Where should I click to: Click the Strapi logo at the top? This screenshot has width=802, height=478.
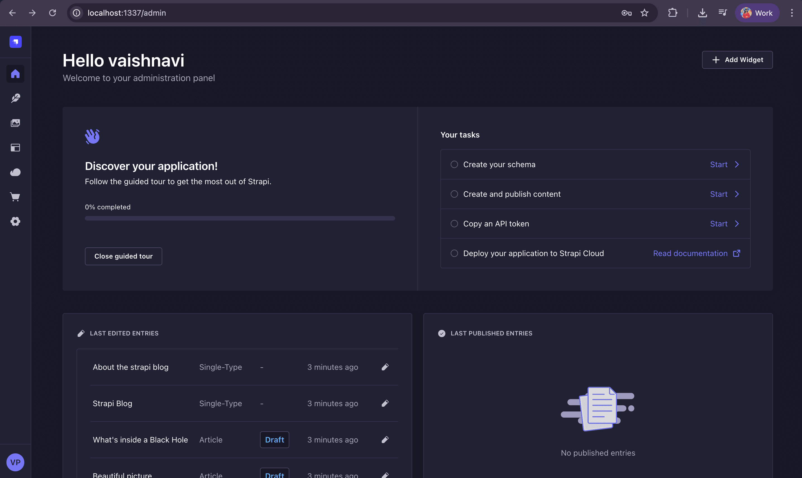[x=15, y=42]
